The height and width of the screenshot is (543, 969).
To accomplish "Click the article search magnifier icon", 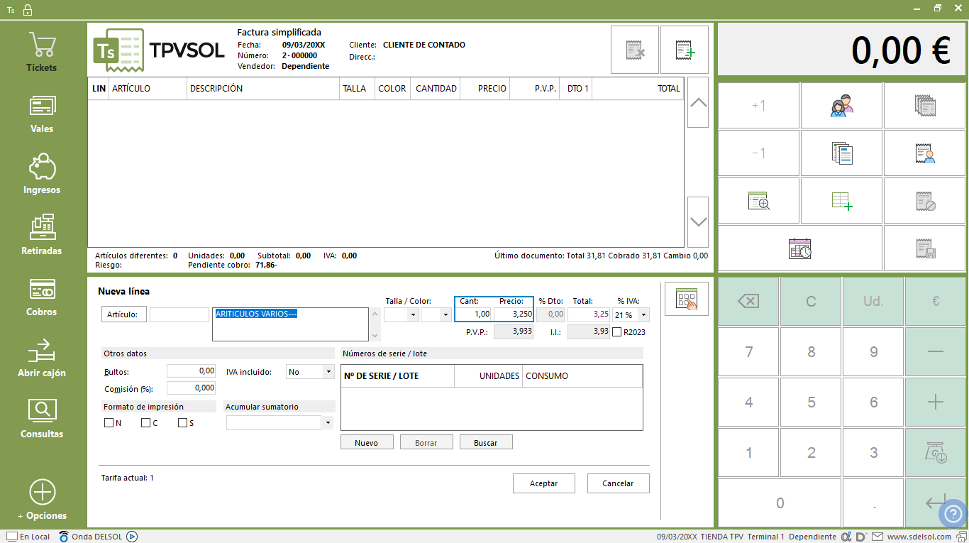I will tap(758, 201).
